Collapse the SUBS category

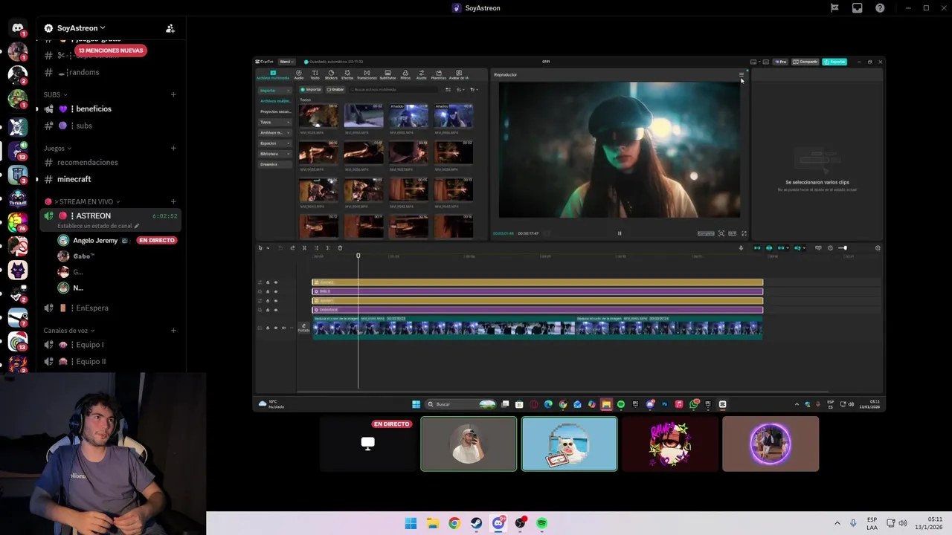pyautogui.click(x=55, y=94)
